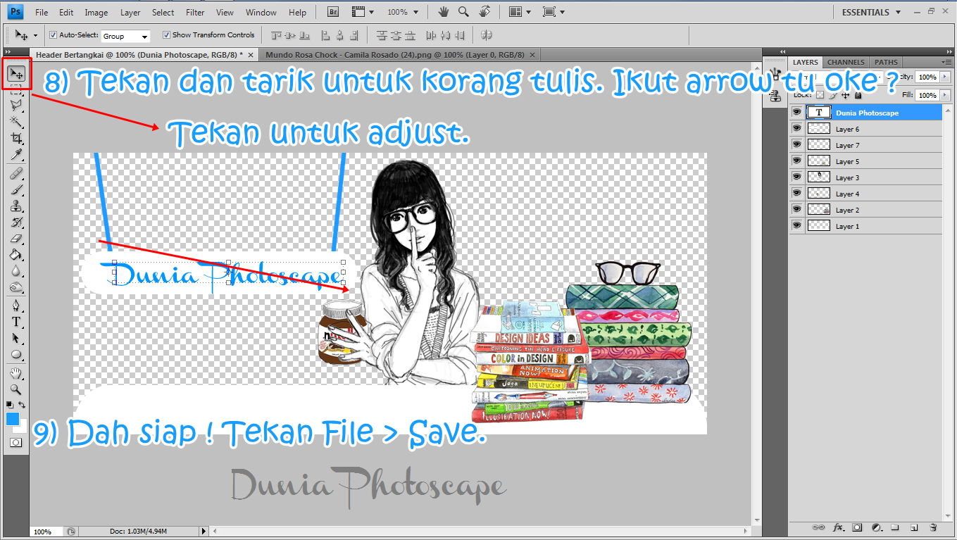Open the layers panel options menu

pos(946,62)
